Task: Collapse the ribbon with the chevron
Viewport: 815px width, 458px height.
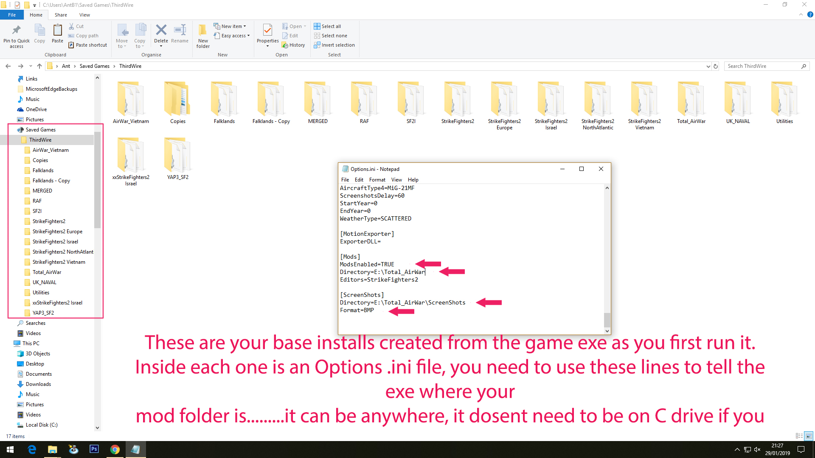Action: pos(801,14)
